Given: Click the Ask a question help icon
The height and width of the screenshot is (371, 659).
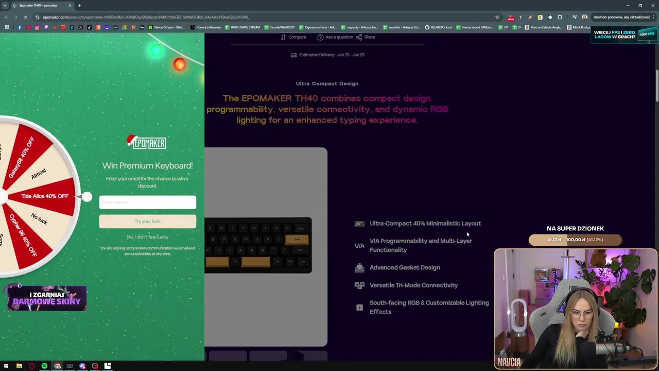Looking at the screenshot, I should click(x=320, y=37).
